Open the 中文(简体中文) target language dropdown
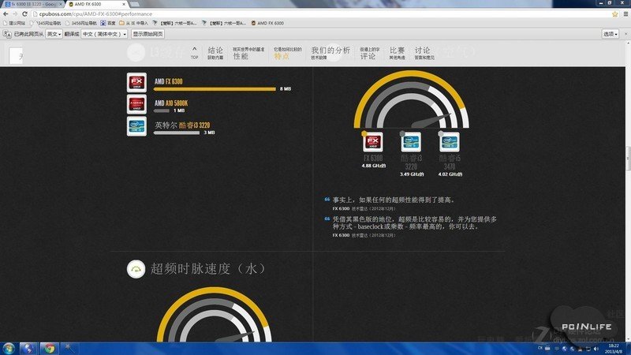 (x=104, y=34)
